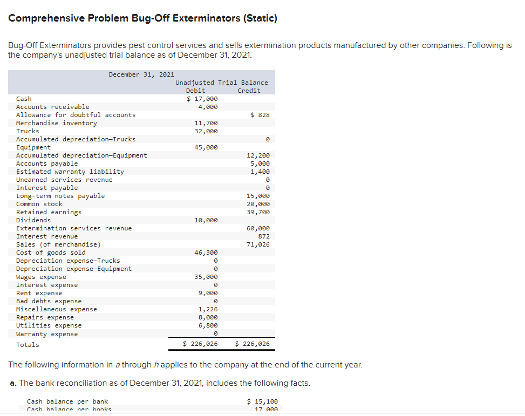Click the services revenue value '60,000'

258,228
